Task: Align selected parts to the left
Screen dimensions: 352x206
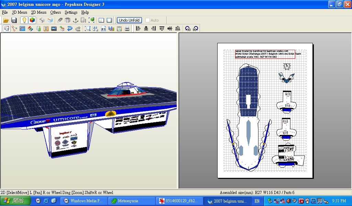Action: point(138,28)
